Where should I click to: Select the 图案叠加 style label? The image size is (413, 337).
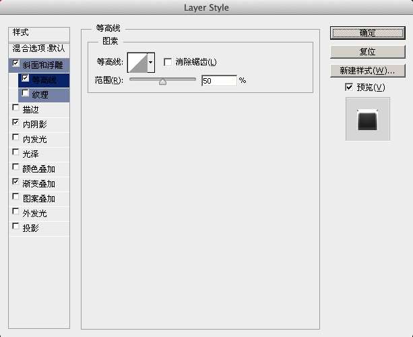[x=38, y=199]
